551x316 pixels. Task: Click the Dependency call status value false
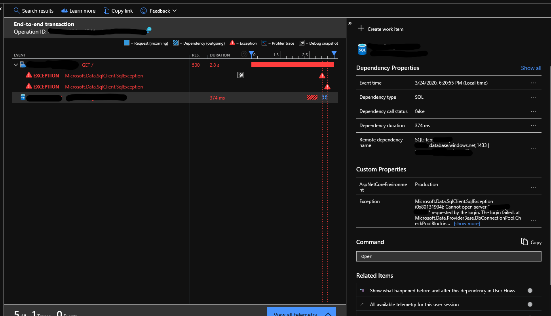point(420,111)
